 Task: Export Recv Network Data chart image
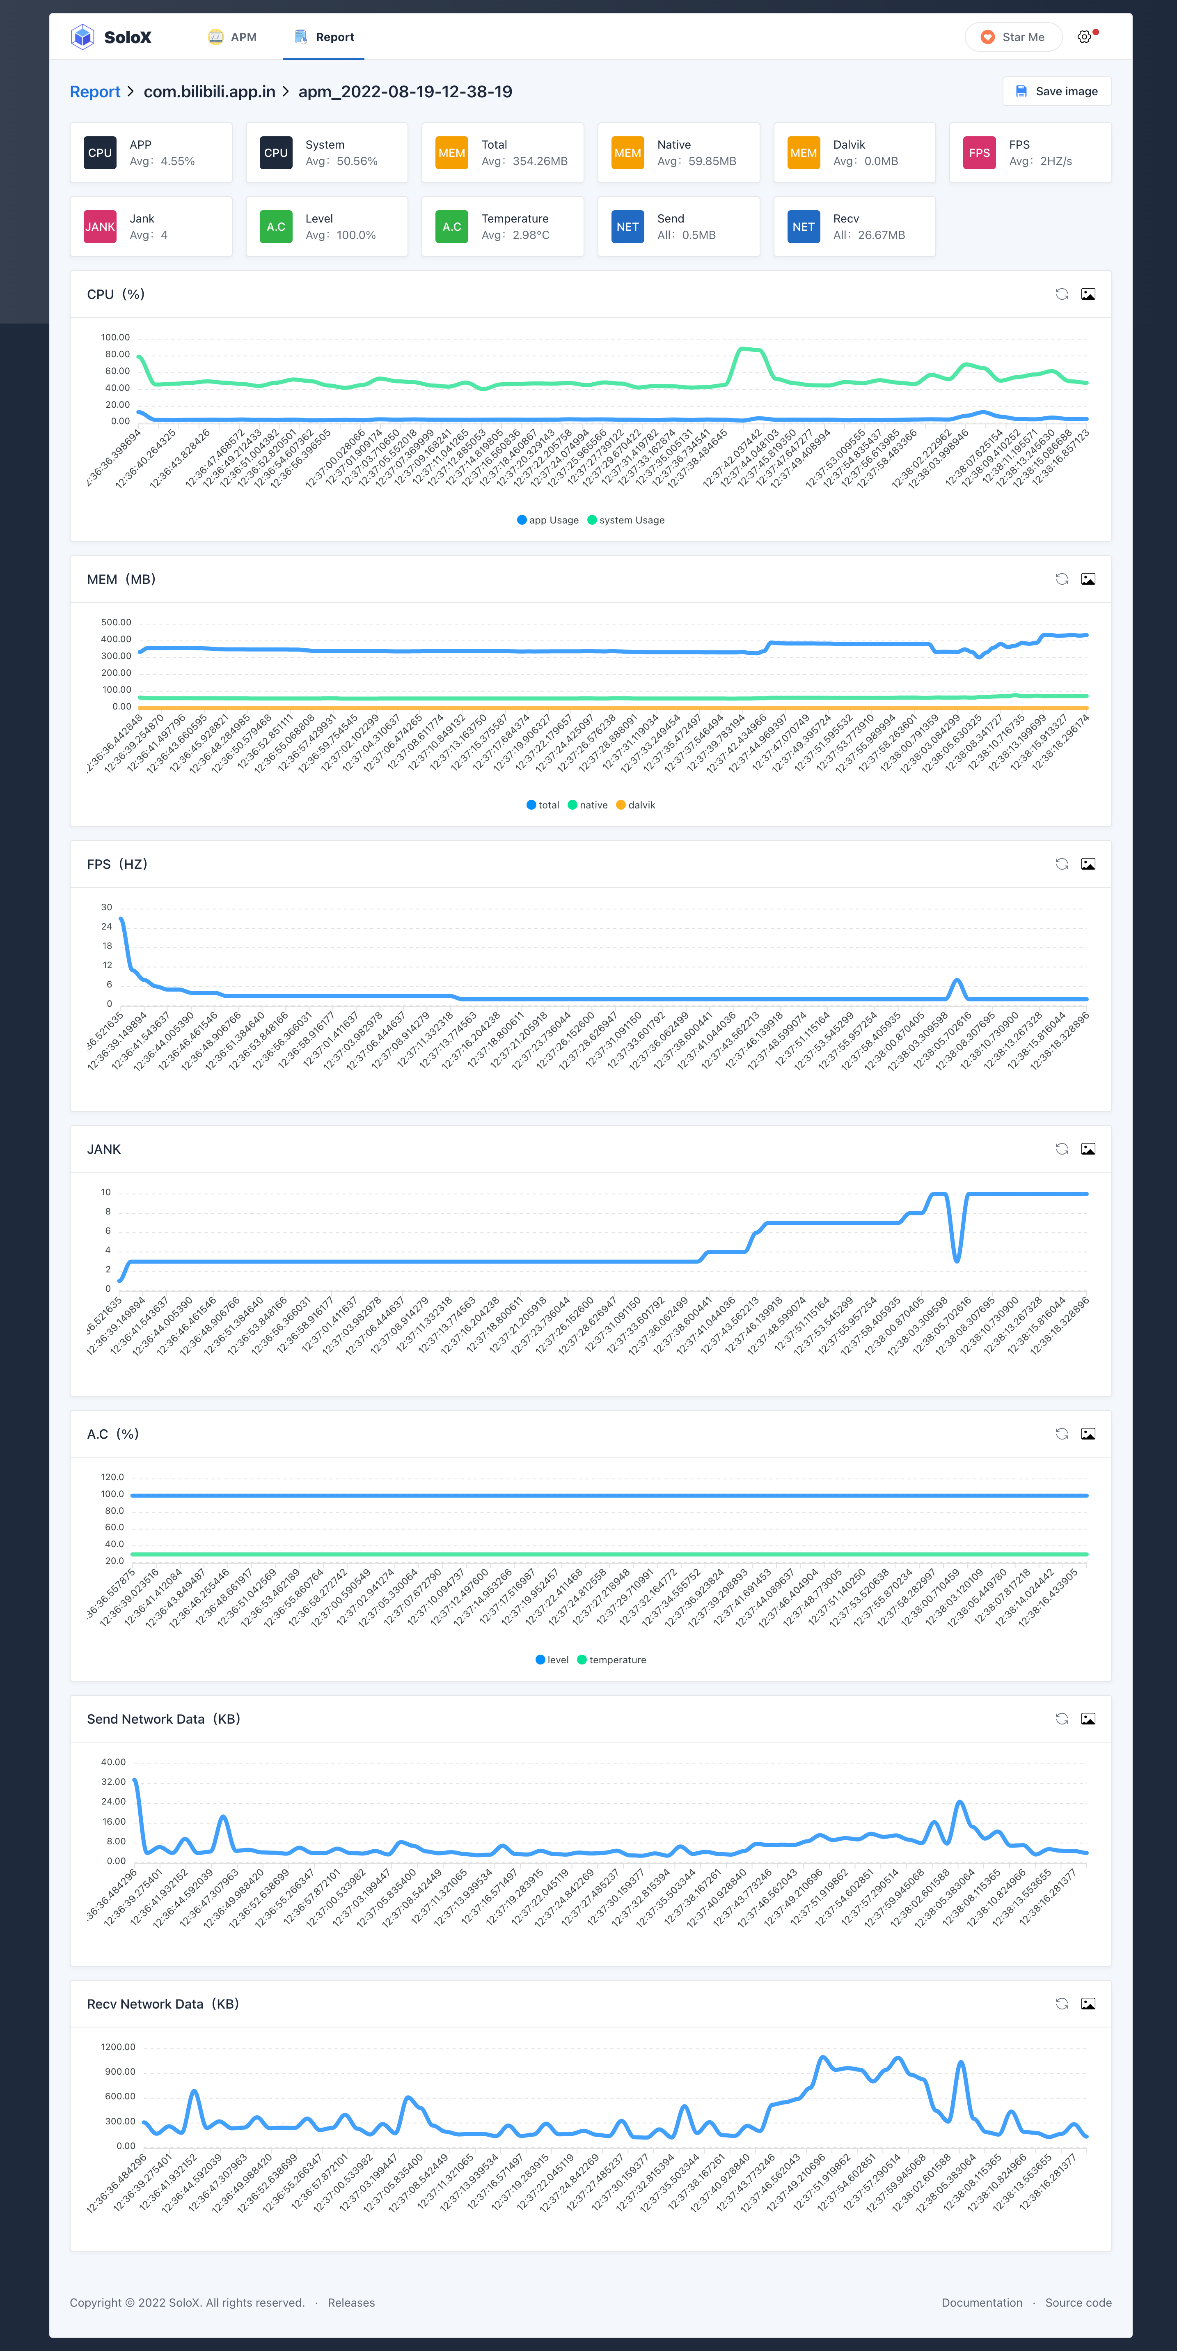click(x=1088, y=2003)
